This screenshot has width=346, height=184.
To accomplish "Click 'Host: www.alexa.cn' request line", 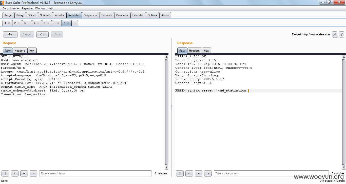I will (x=19, y=60).
